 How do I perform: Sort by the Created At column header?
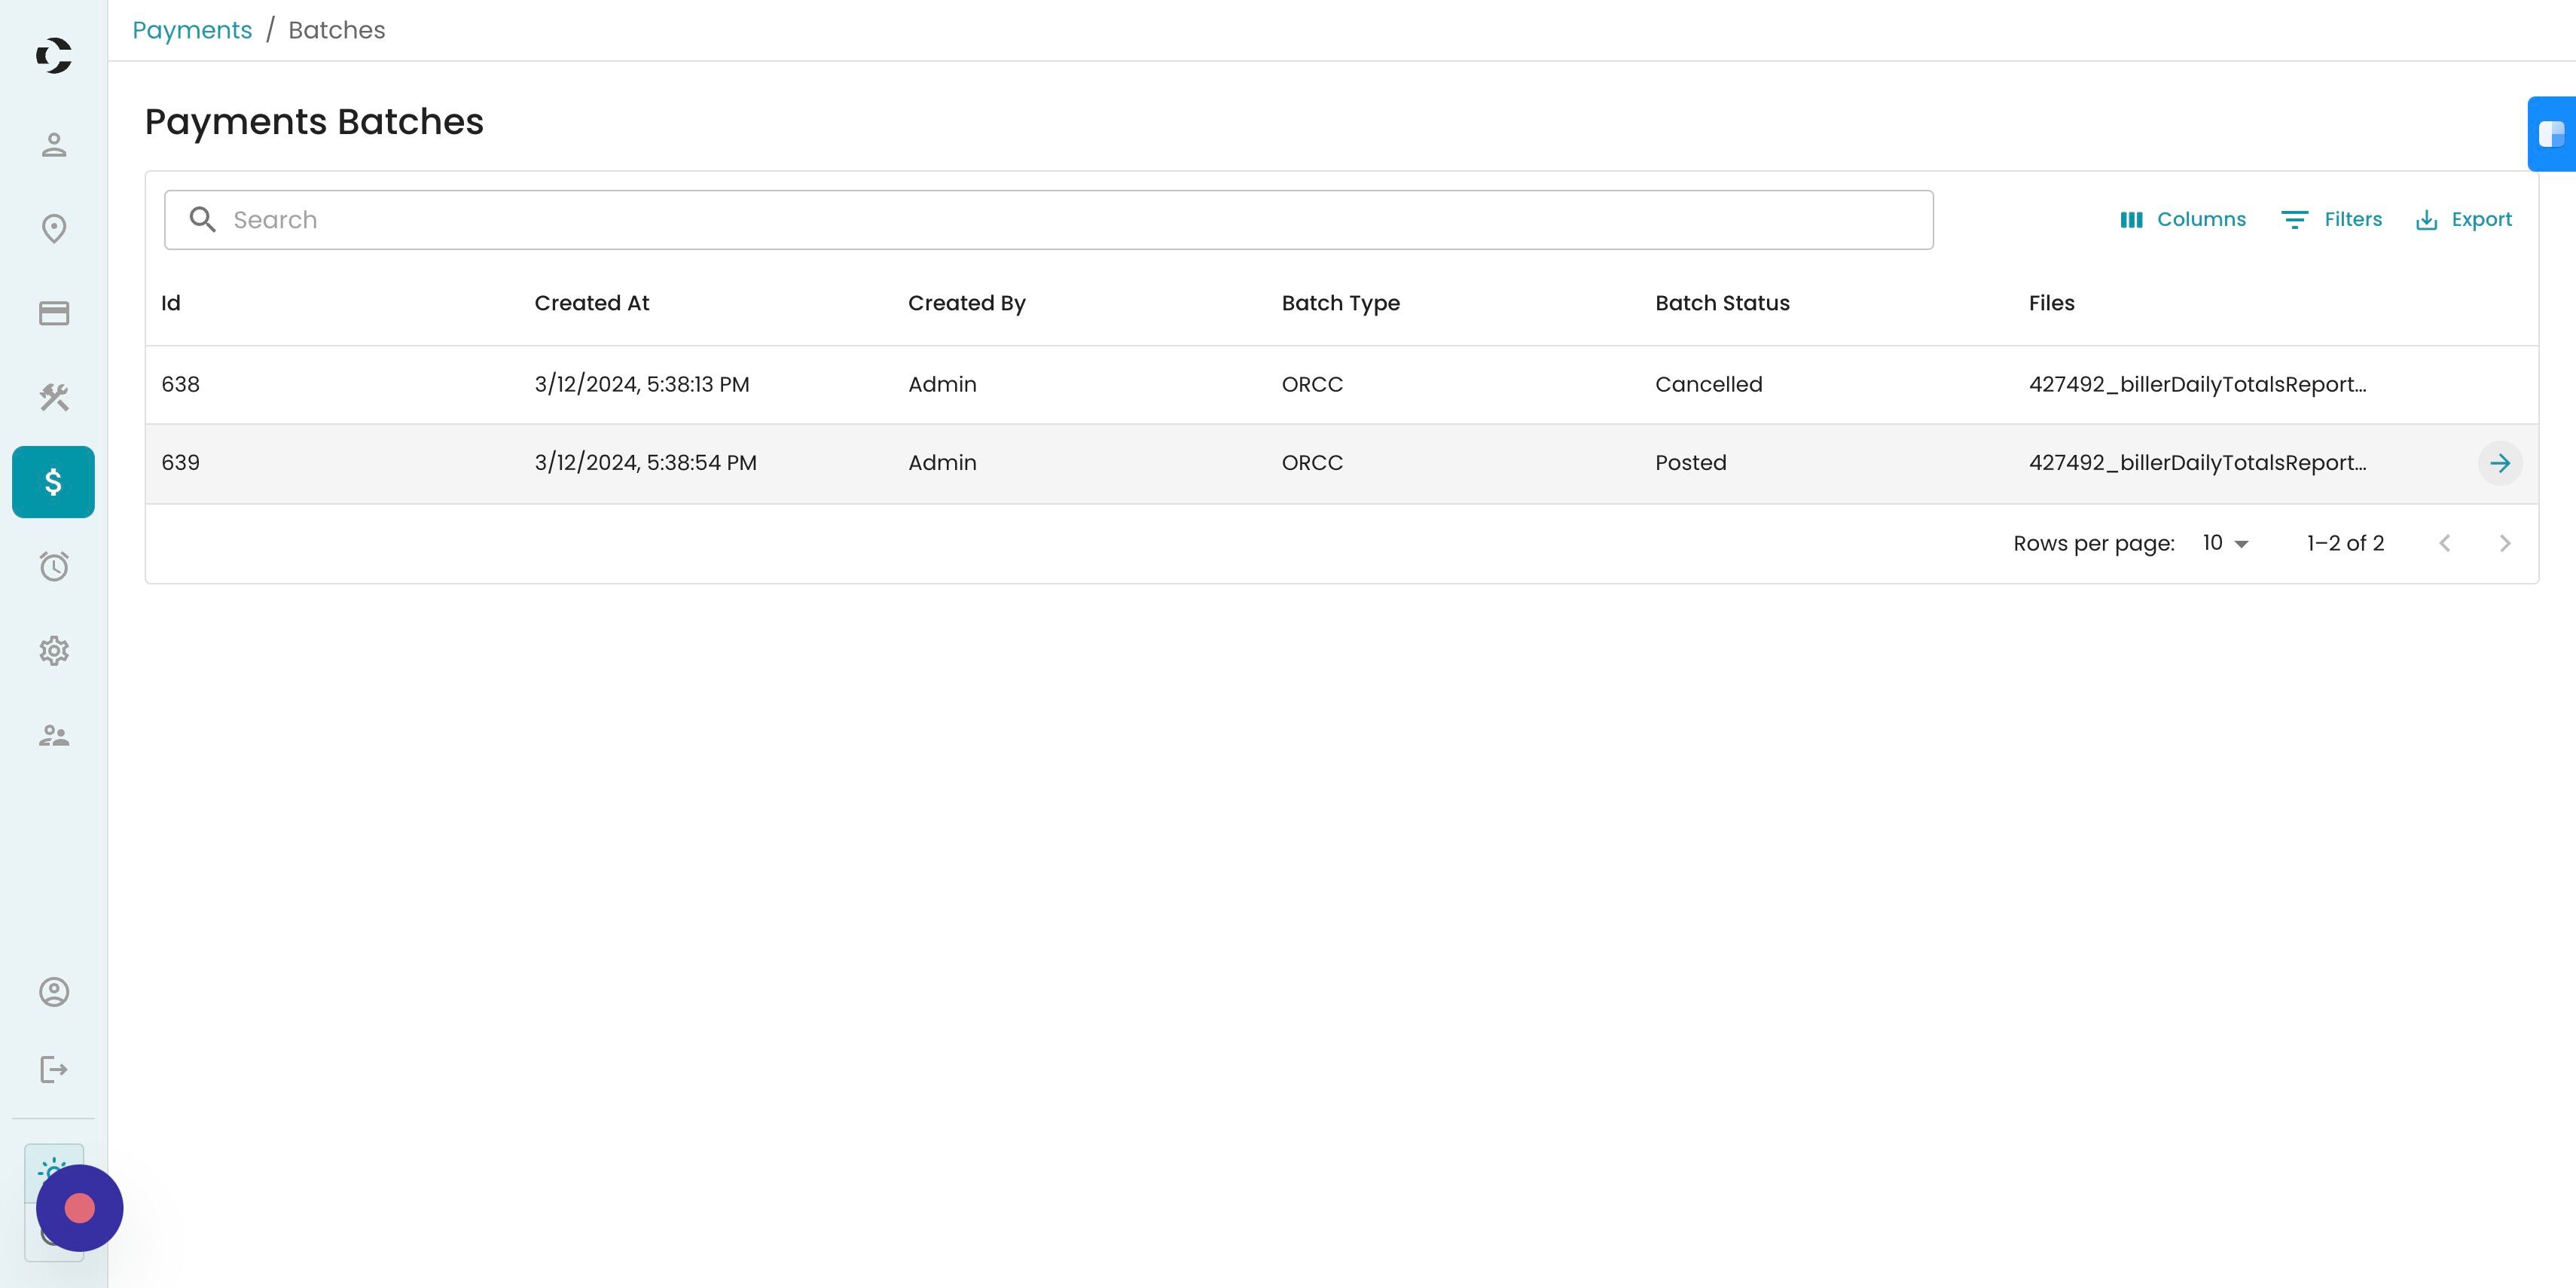(x=592, y=303)
